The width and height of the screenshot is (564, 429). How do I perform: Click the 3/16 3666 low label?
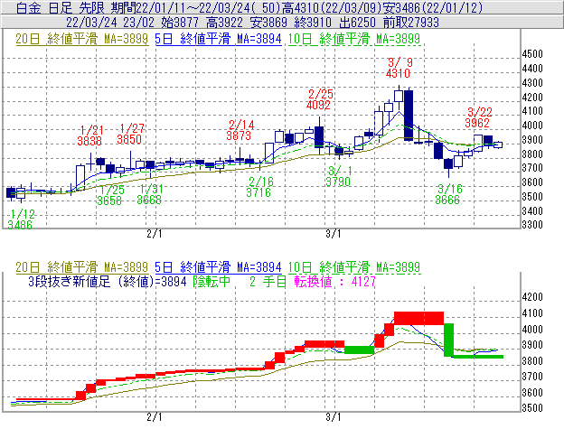point(448,194)
